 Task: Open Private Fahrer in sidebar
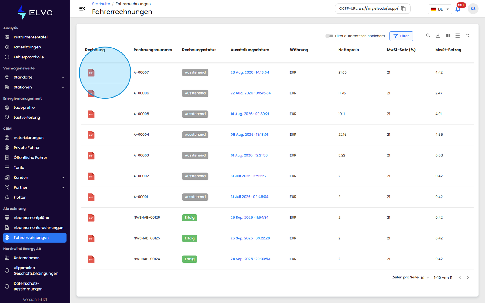pos(35,148)
